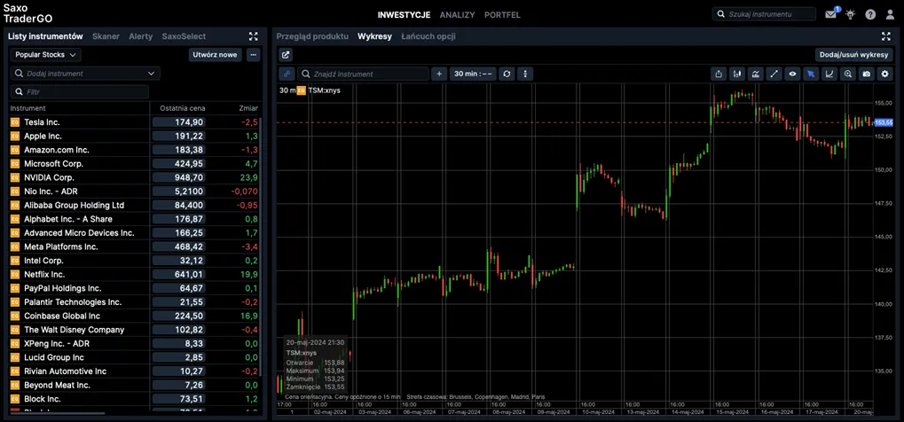Image resolution: width=904 pixels, height=422 pixels.
Task: Select the Amazon.com Inc. row
Action: point(134,150)
